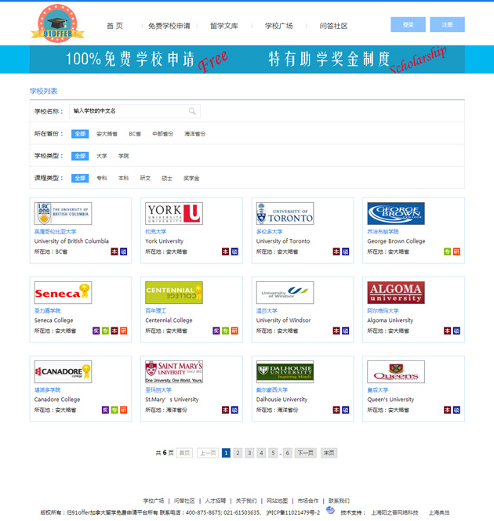Viewport: 494px width, 521px height.
Task: Click the 注册 register button
Action: click(447, 24)
